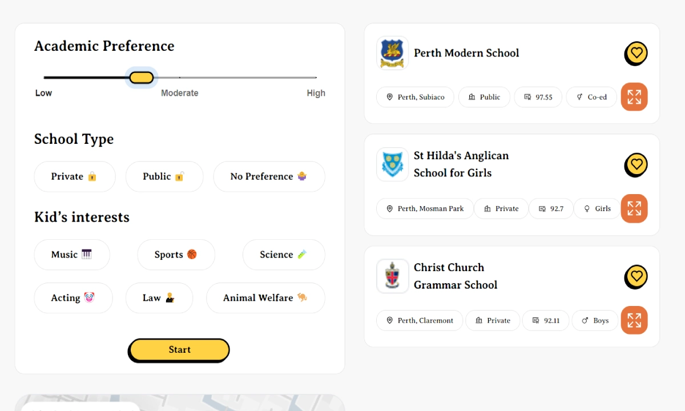
Task: Select the Public school type option
Action: pyautogui.click(x=164, y=176)
